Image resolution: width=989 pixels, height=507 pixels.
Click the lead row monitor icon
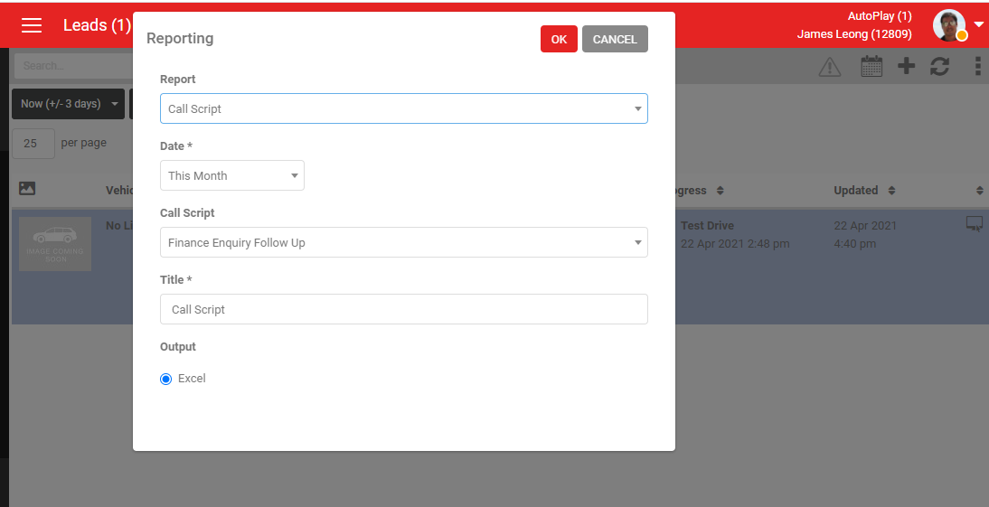(975, 224)
